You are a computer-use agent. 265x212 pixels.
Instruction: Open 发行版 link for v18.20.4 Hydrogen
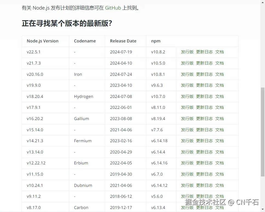(x=187, y=96)
